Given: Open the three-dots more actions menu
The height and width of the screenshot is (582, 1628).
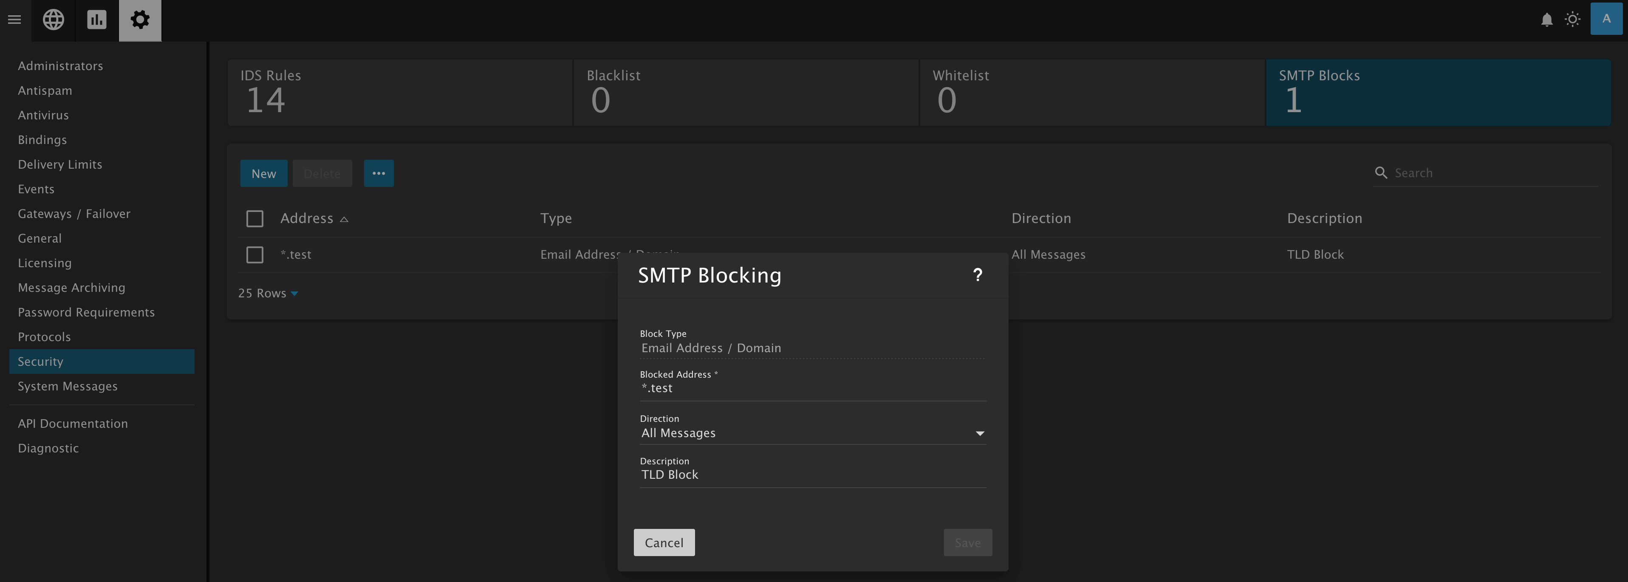Looking at the screenshot, I should (x=379, y=173).
